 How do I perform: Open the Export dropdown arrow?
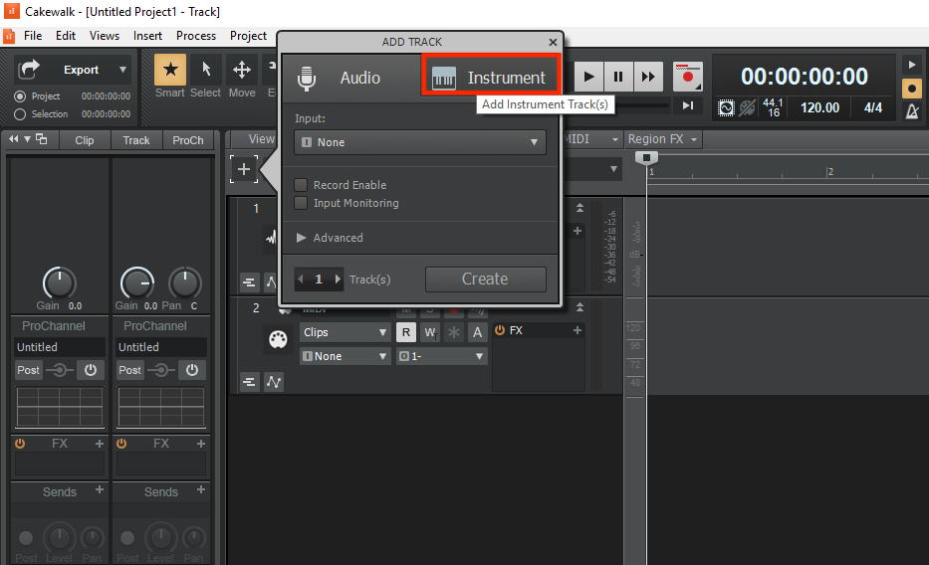[x=122, y=70]
